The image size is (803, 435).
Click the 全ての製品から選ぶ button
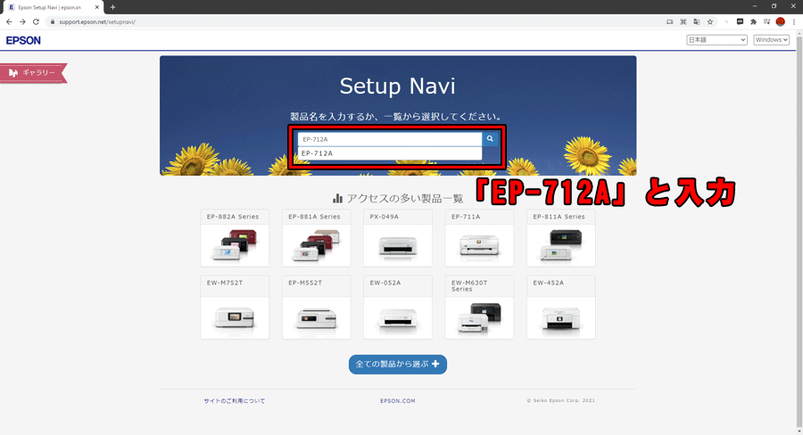pyautogui.click(x=397, y=365)
